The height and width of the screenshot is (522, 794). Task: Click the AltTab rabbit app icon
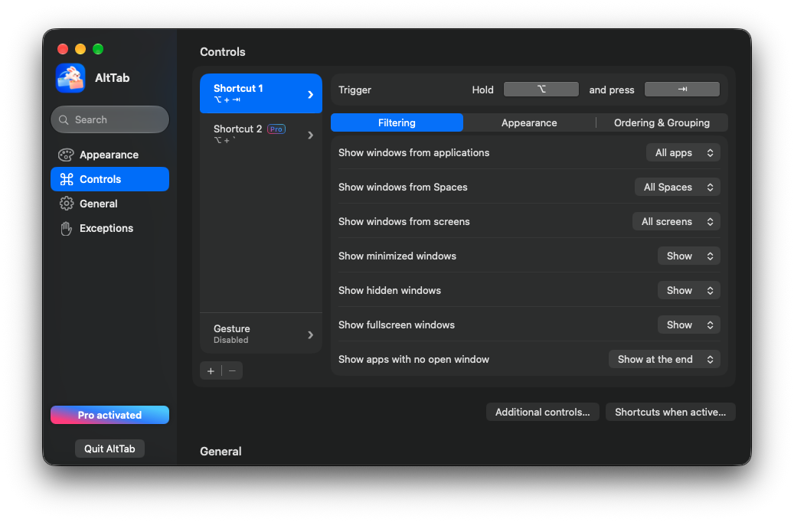coord(70,78)
